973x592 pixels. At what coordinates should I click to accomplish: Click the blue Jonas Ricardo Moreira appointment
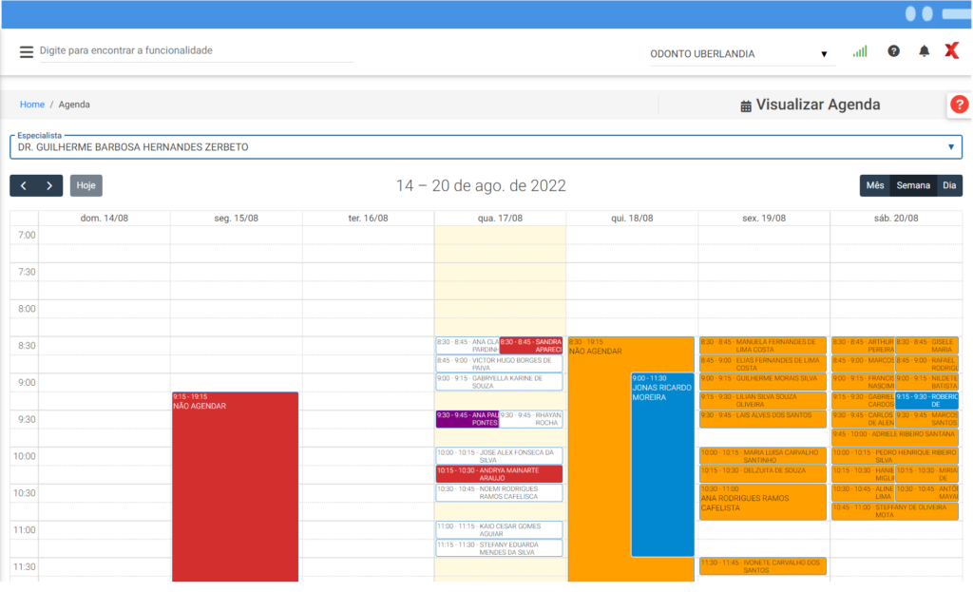pyautogui.click(x=662, y=466)
